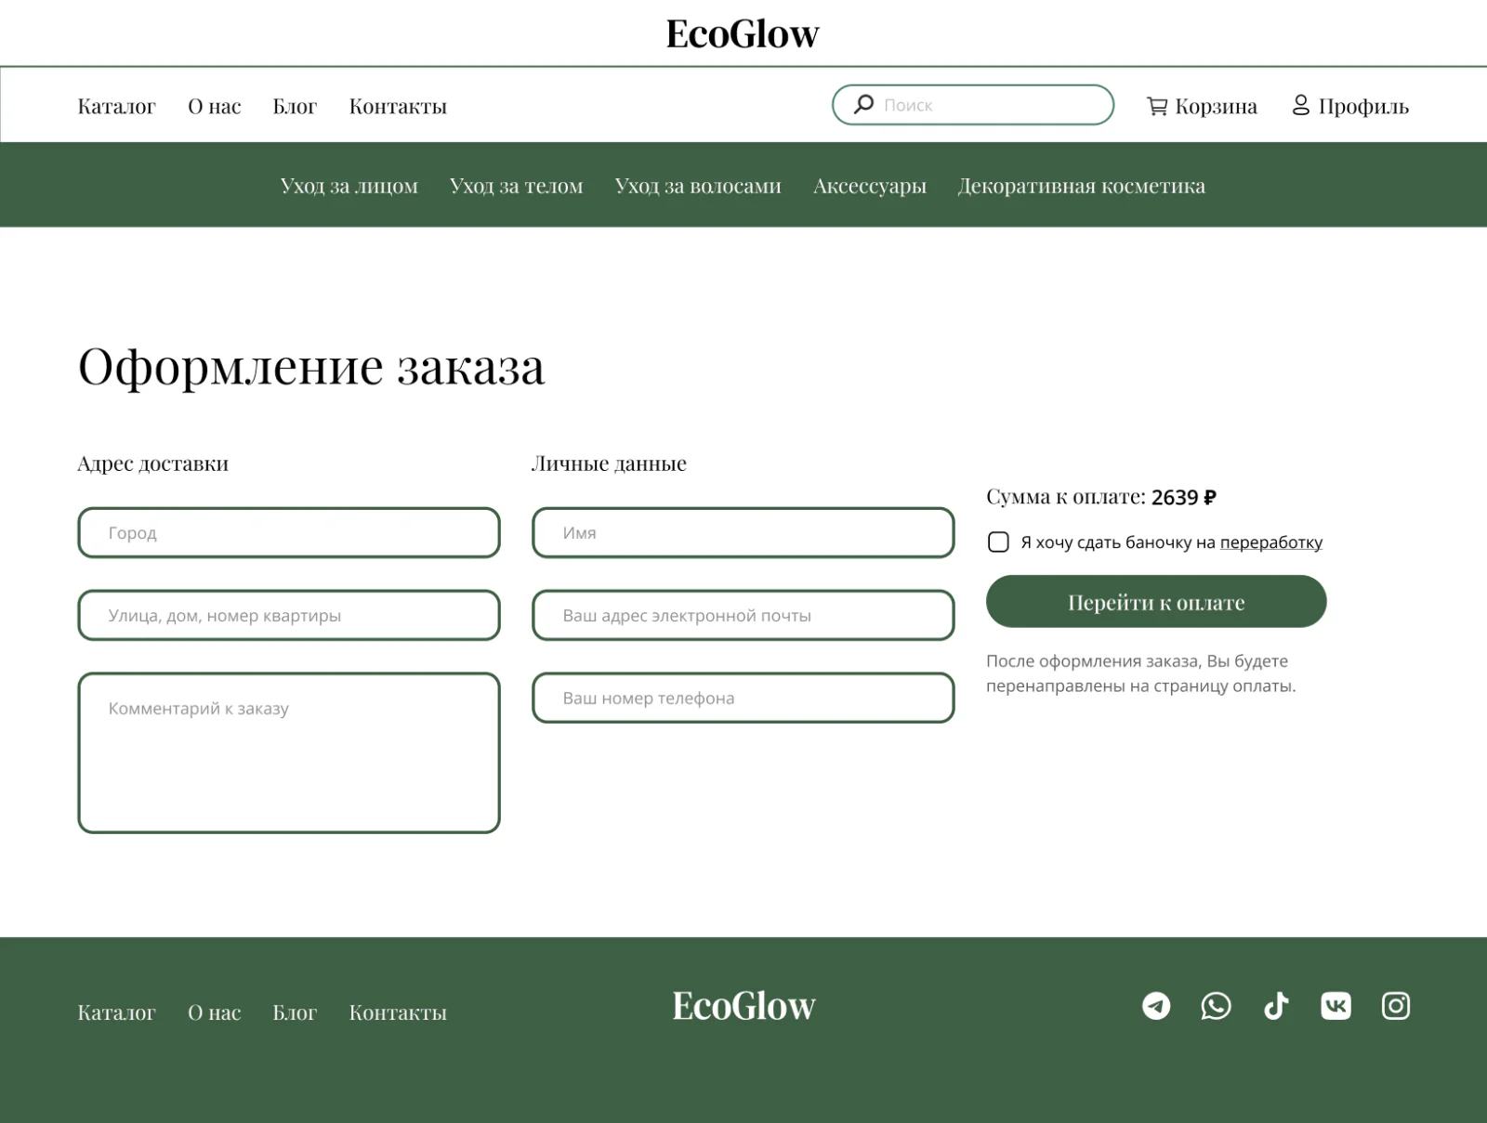Open Контакты link in the footer
1487x1123 pixels.
click(398, 1012)
